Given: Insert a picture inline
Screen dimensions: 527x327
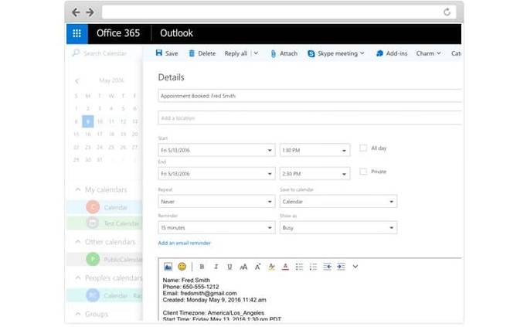Looking at the screenshot, I should (x=168, y=267).
